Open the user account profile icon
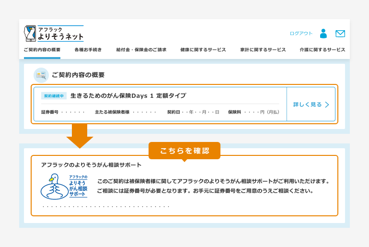Image resolution: width=369 pixels, height=247 pixels. (x=323, y=34)
